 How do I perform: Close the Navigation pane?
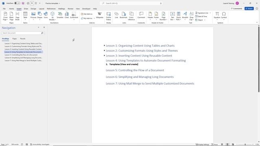click(x=44, y=27)
